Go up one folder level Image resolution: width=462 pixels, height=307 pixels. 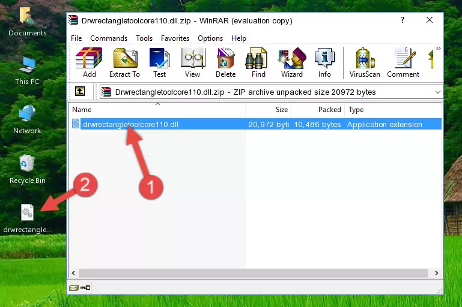pos(80,92)
